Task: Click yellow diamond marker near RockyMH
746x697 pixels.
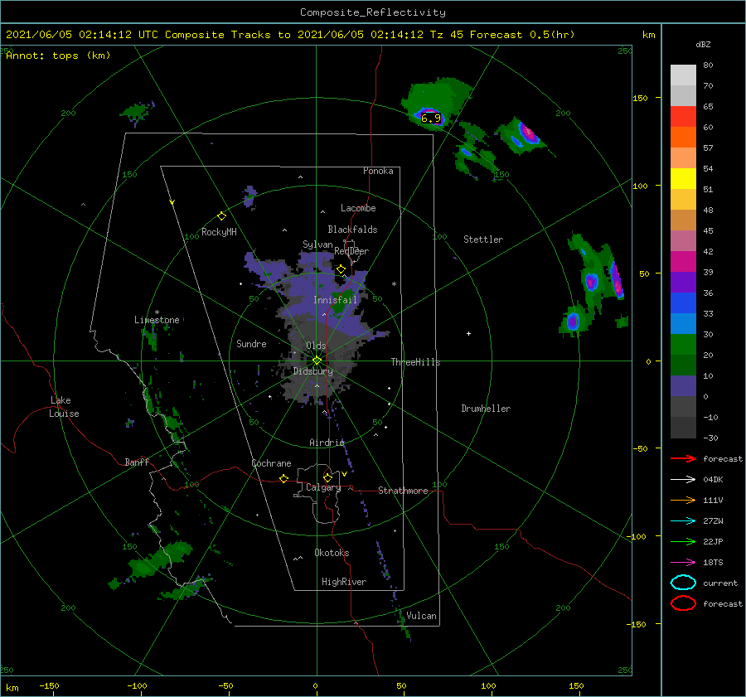Action: pyautogui.click(x=221, y=216)
